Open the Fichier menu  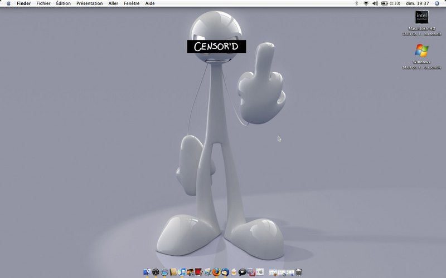pyautogui.click(x=43, y=3)
